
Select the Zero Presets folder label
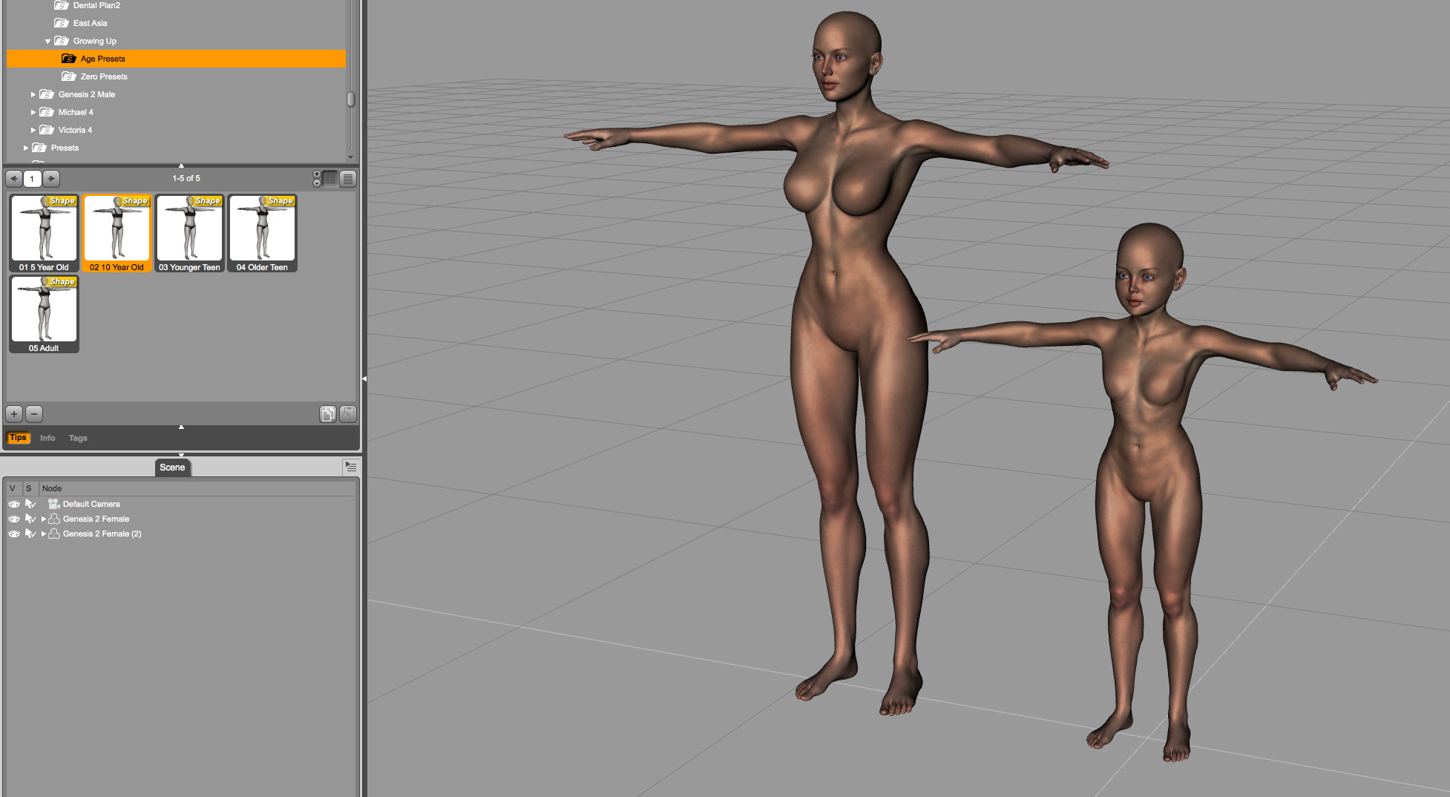pyautogui.click(x=104, y=76)
